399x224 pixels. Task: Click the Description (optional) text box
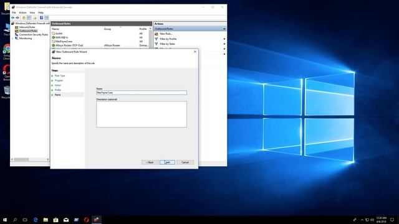tap(142, 114)
